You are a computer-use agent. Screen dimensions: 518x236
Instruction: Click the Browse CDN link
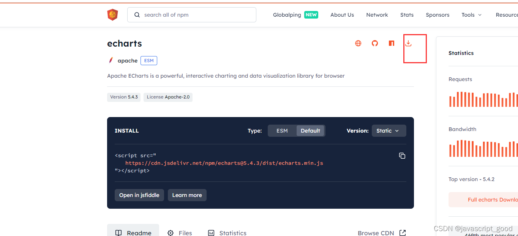(x=376, y=233)
